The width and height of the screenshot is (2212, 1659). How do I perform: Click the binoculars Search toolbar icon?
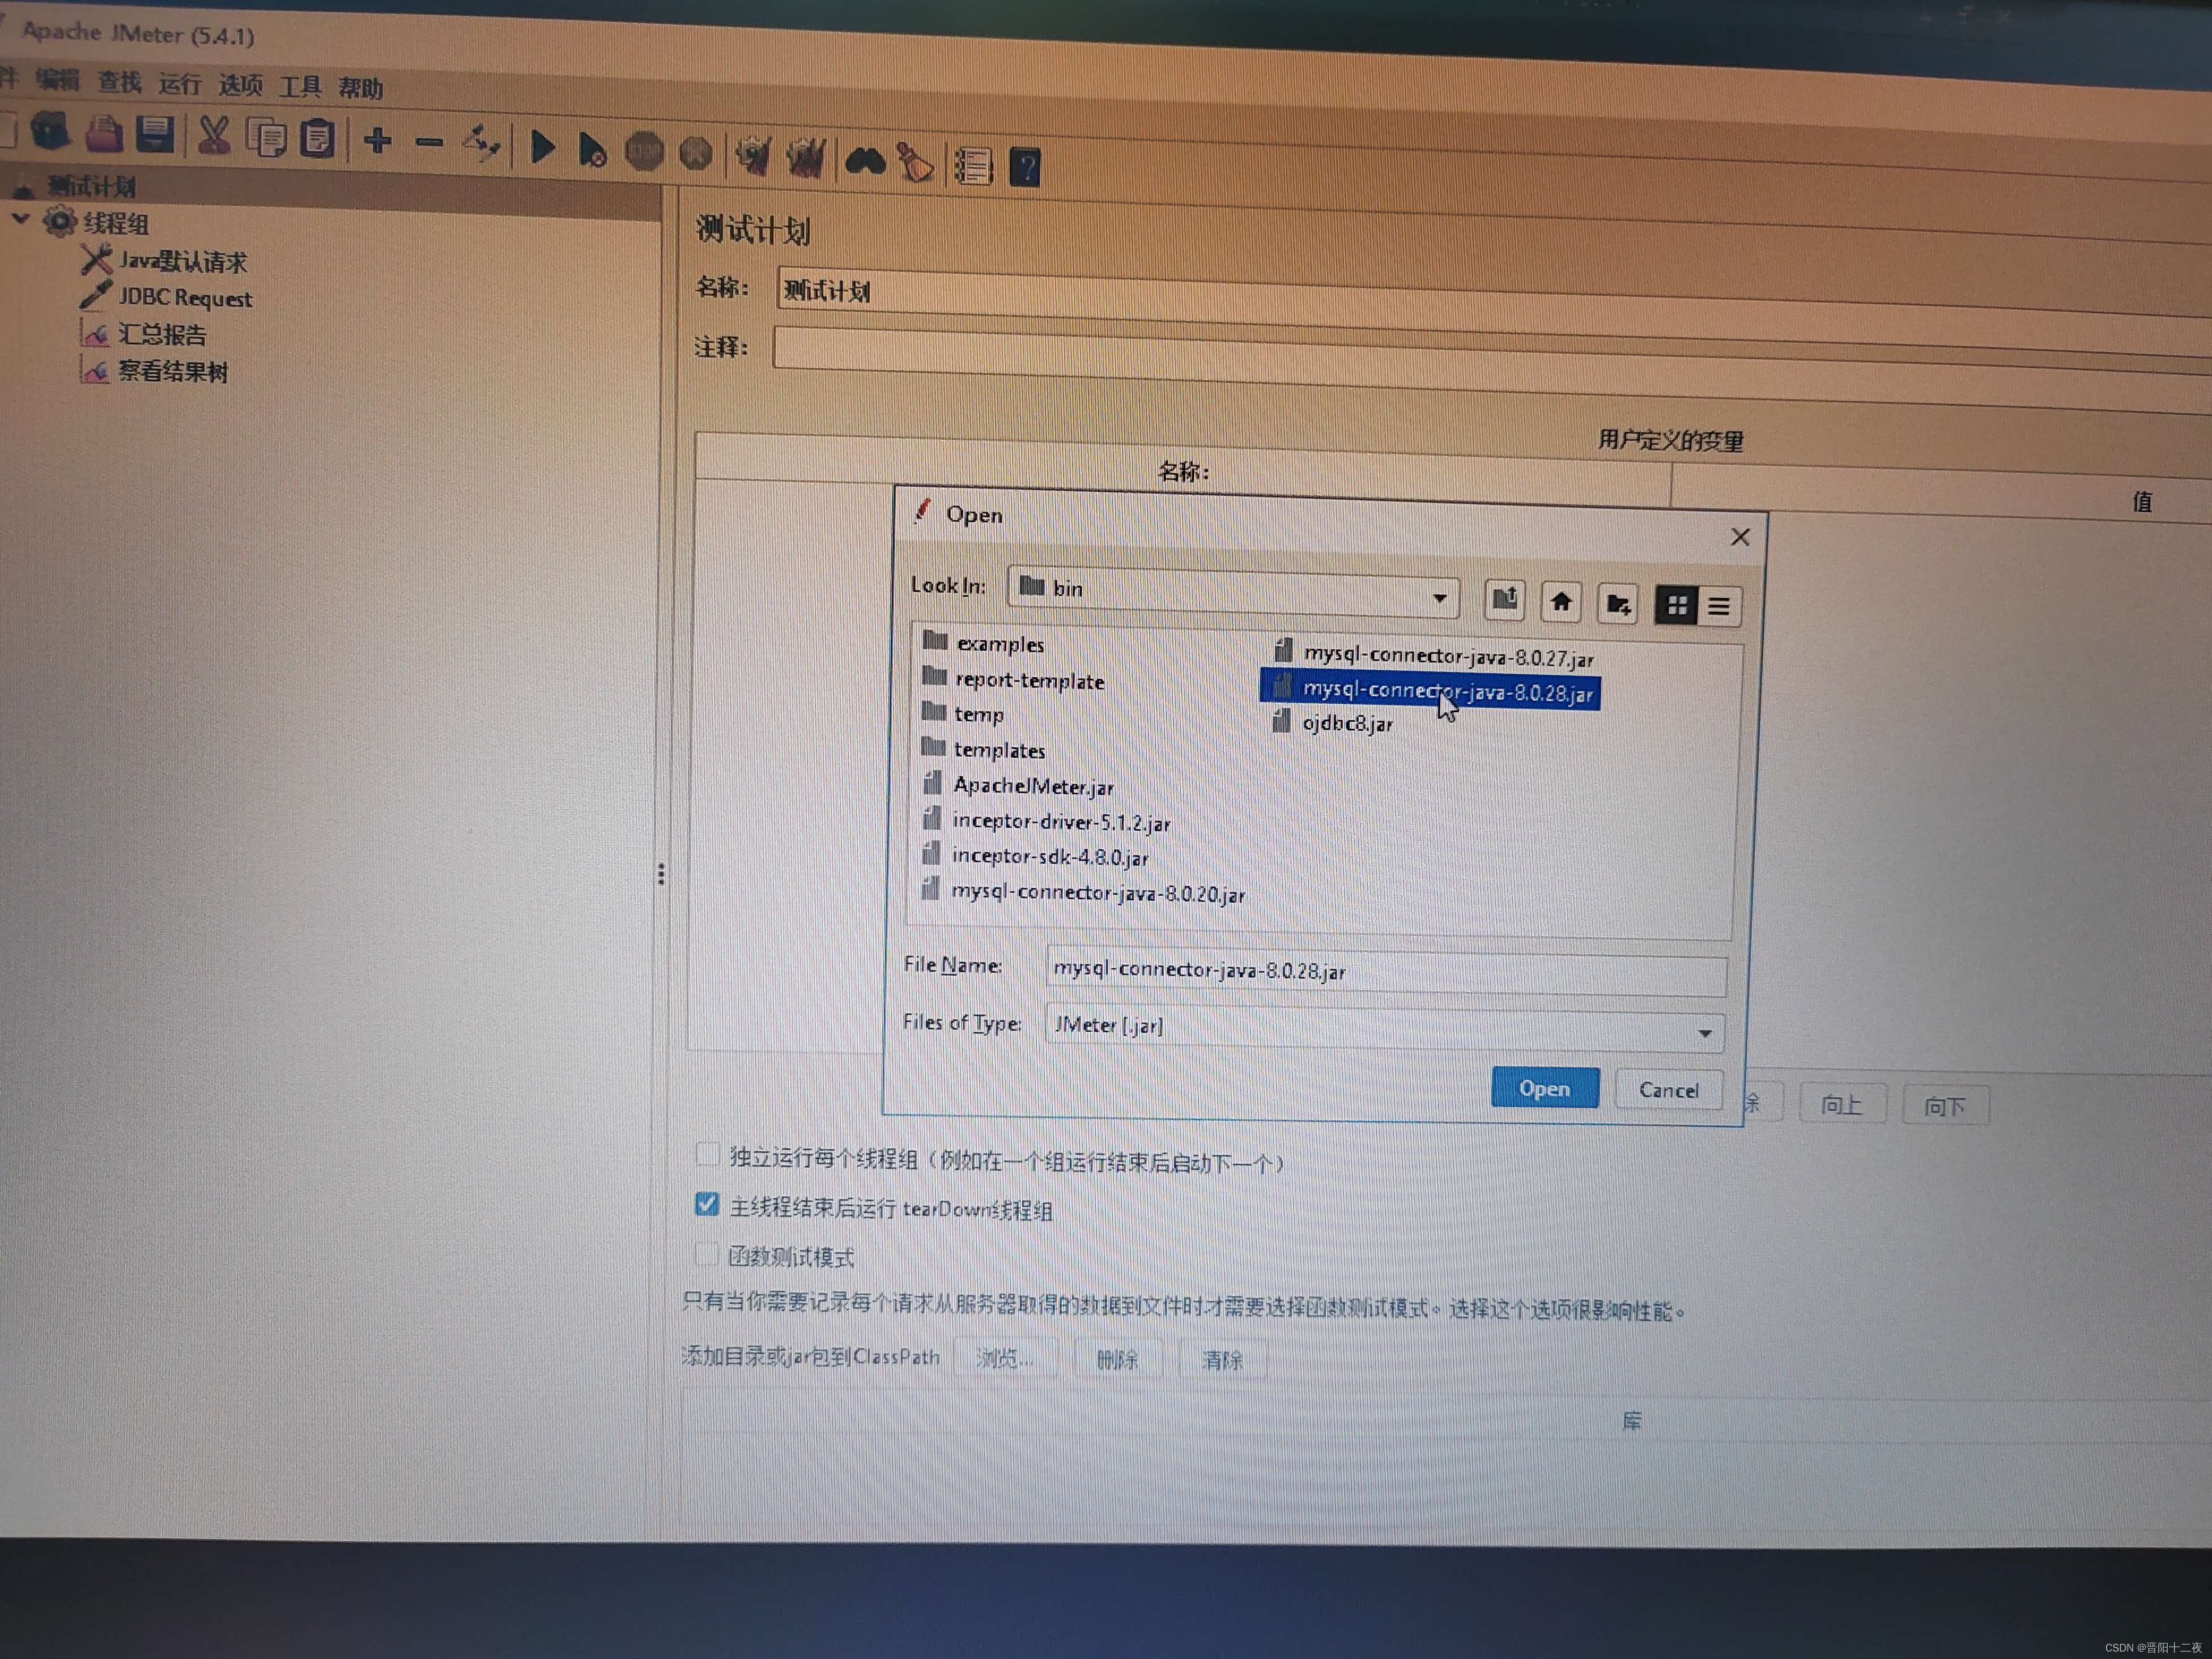click(x=865, y=161)
